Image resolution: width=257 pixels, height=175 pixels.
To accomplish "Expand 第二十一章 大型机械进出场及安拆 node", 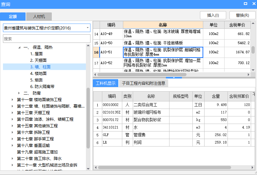I will click(12, 165).
